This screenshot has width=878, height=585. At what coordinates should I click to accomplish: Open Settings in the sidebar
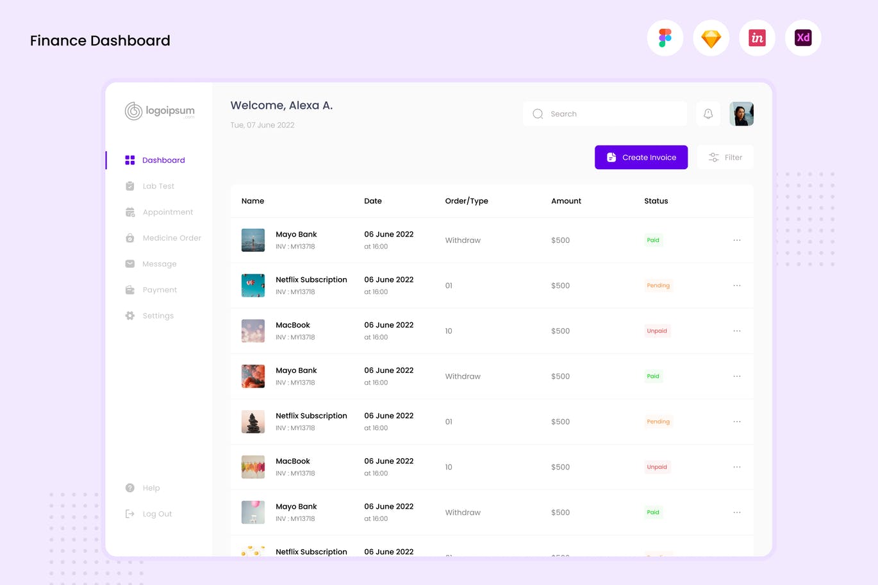point(159,316)
